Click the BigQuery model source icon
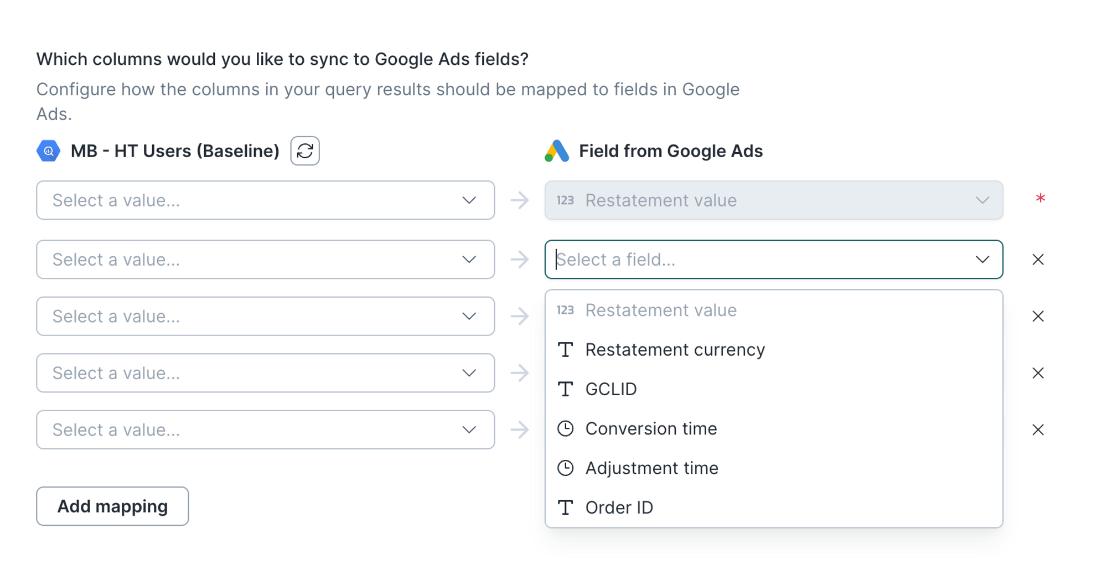 48,151
